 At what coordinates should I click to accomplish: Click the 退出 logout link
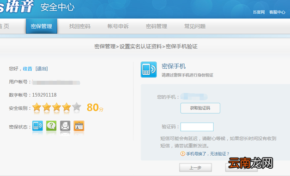(42, 69)
